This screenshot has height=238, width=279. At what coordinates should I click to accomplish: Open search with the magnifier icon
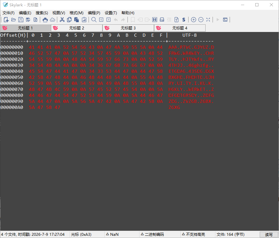[x=94, y=20]
